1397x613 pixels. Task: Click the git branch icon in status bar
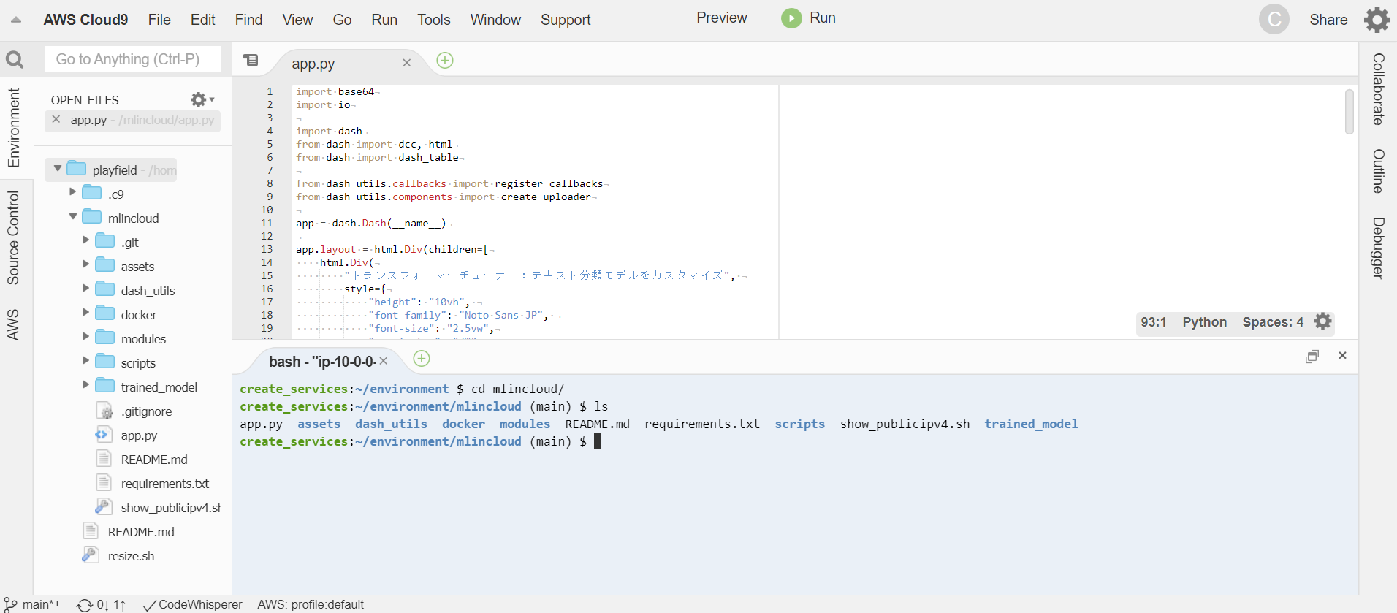[11, 605]
